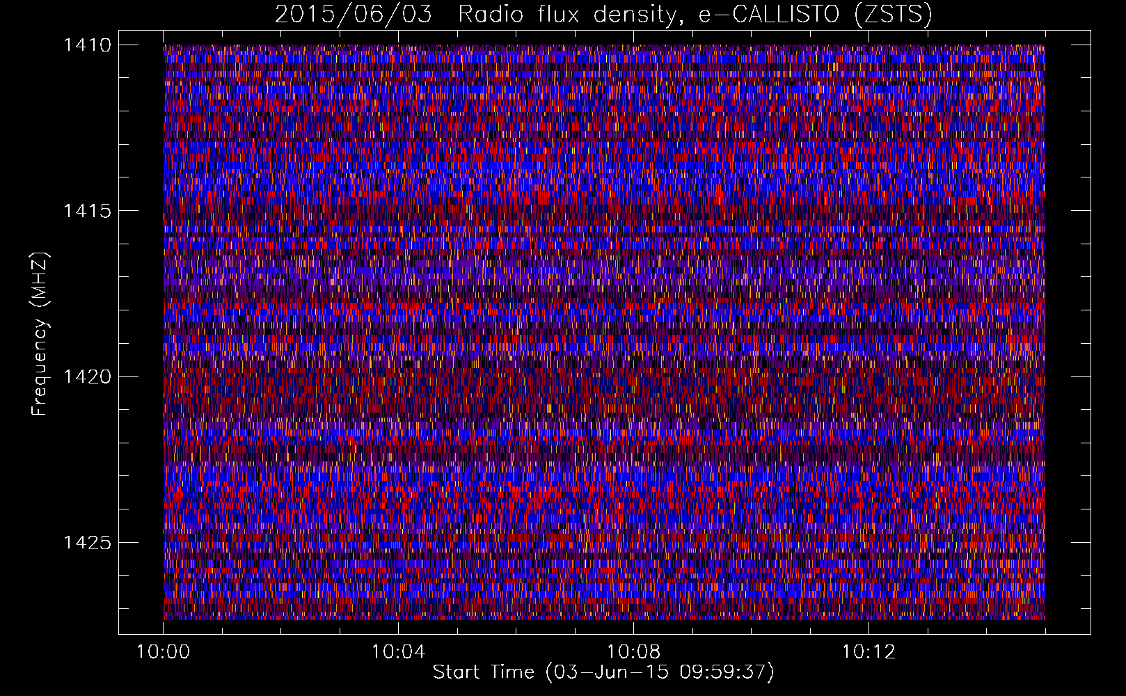This screenshot has width=1126, height=696.
Task: Click the date "2015/06/03" in the title
Action: click(x=353, y=15)
